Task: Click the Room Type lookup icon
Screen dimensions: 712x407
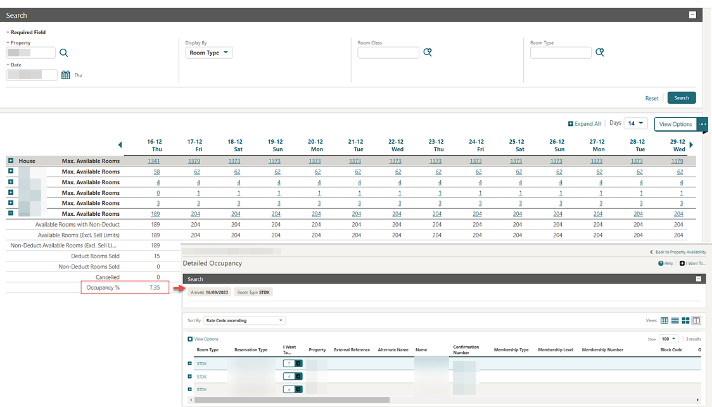Action: [x=600, y=53]
